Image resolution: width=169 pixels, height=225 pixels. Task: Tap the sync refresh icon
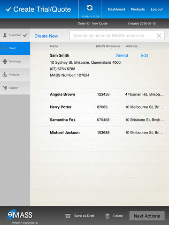tap(90, 7)
